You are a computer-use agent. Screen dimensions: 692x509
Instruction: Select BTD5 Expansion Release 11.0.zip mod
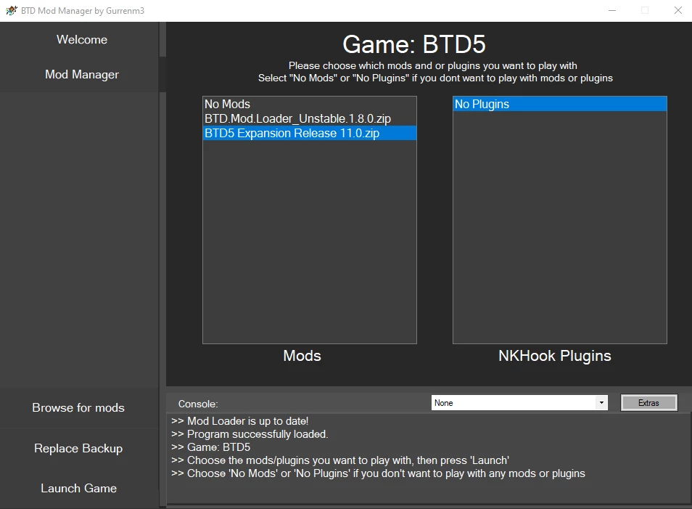pos(310,133)
